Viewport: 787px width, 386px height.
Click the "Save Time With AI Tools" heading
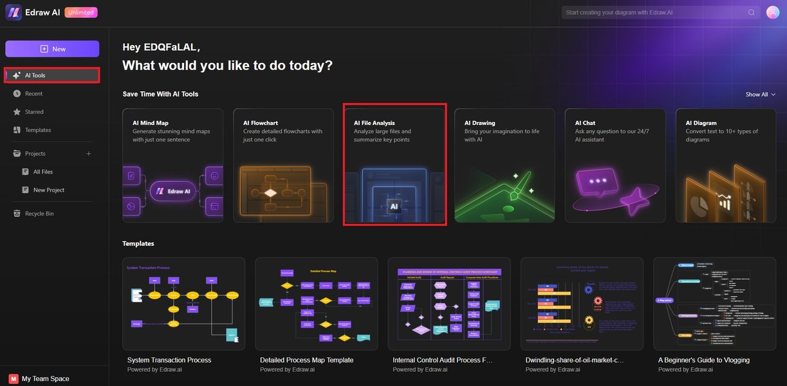click(160, 94)
